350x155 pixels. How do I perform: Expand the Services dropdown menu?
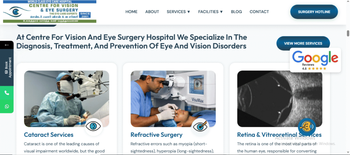(x=178, y=12)
